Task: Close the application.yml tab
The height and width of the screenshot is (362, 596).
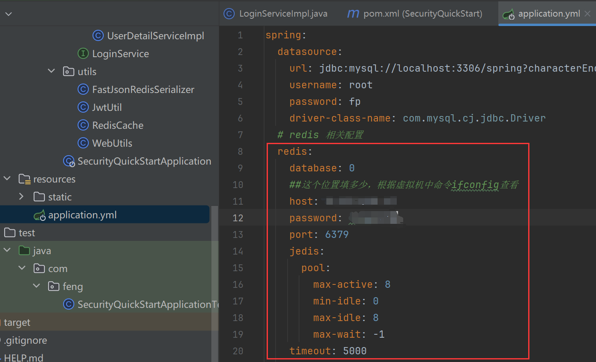Action: tap(588, 14)
